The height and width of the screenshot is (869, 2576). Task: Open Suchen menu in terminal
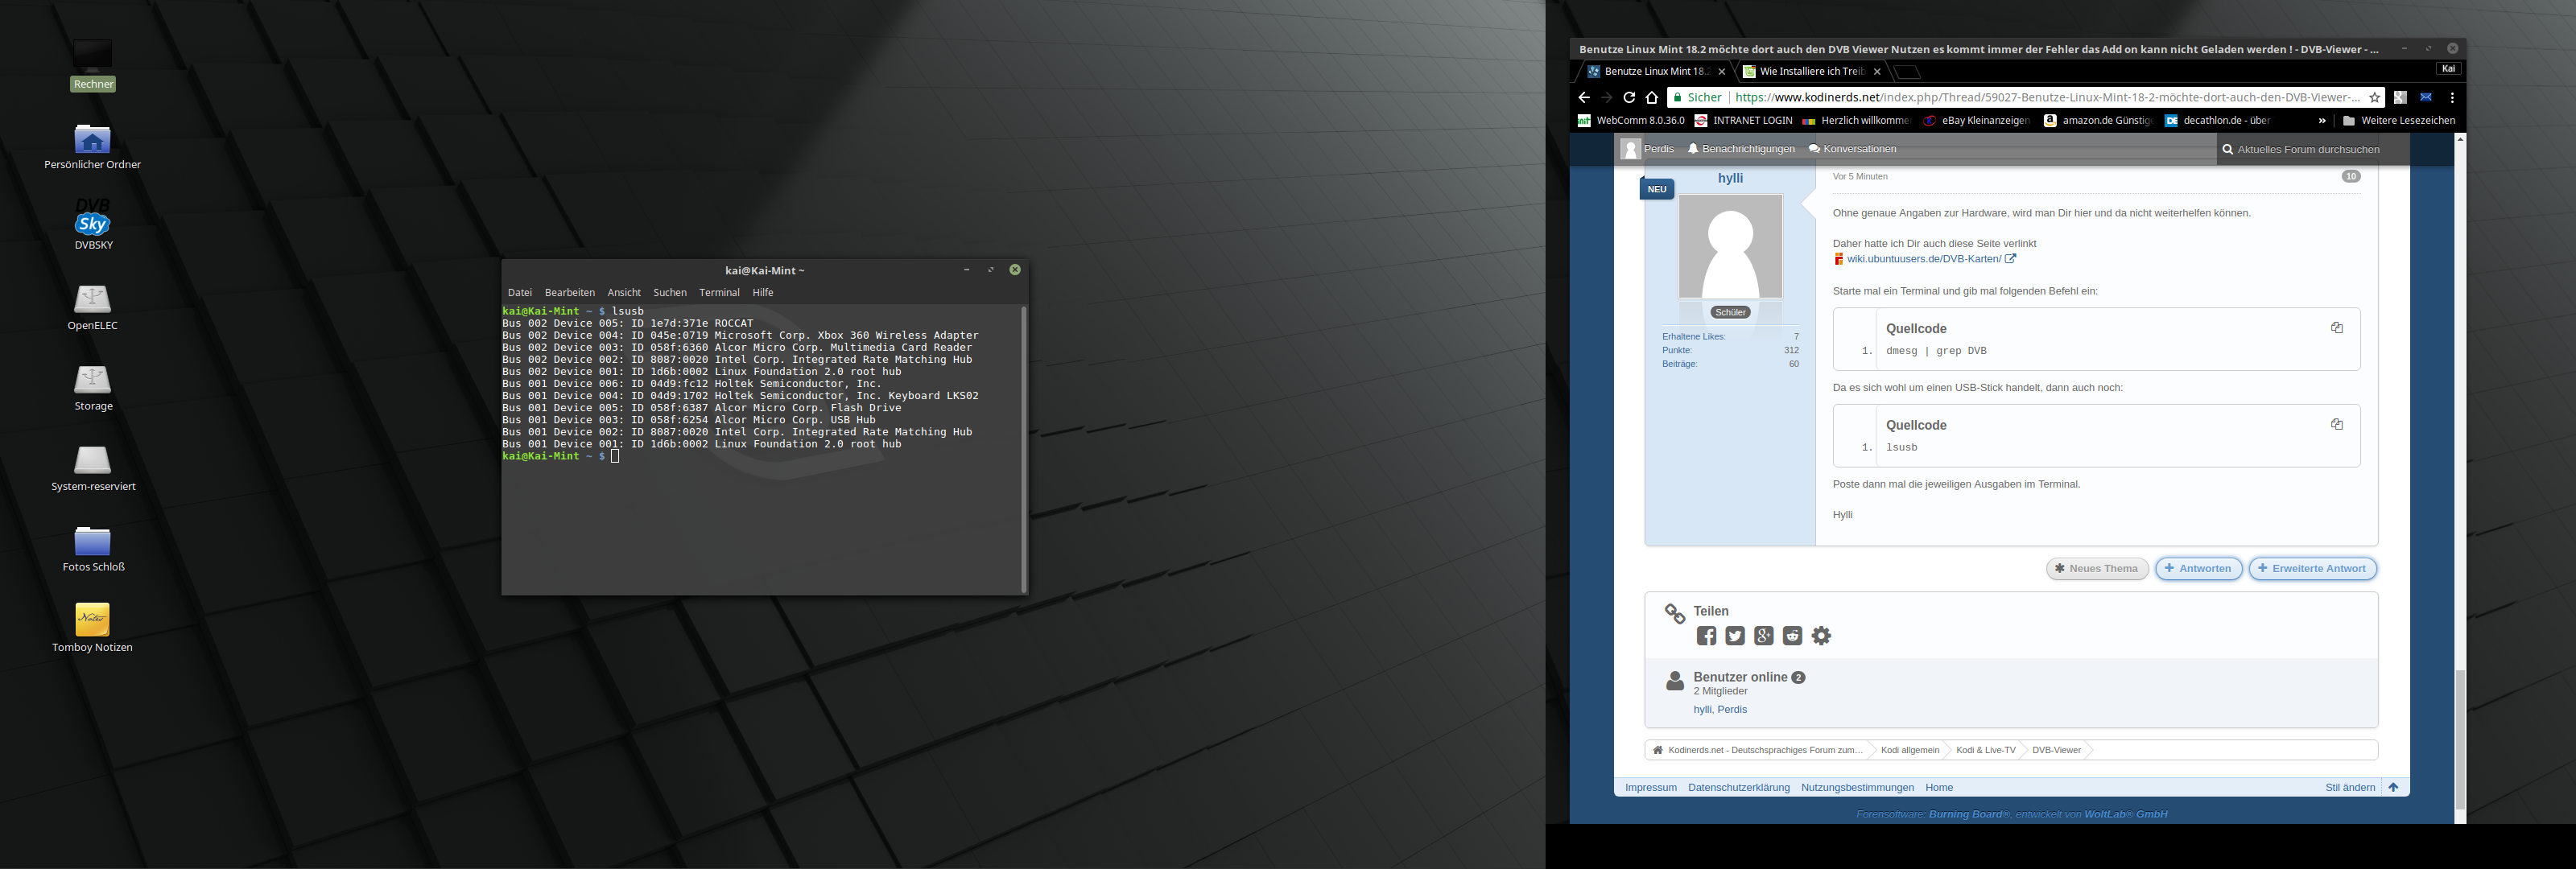point(670,292)
